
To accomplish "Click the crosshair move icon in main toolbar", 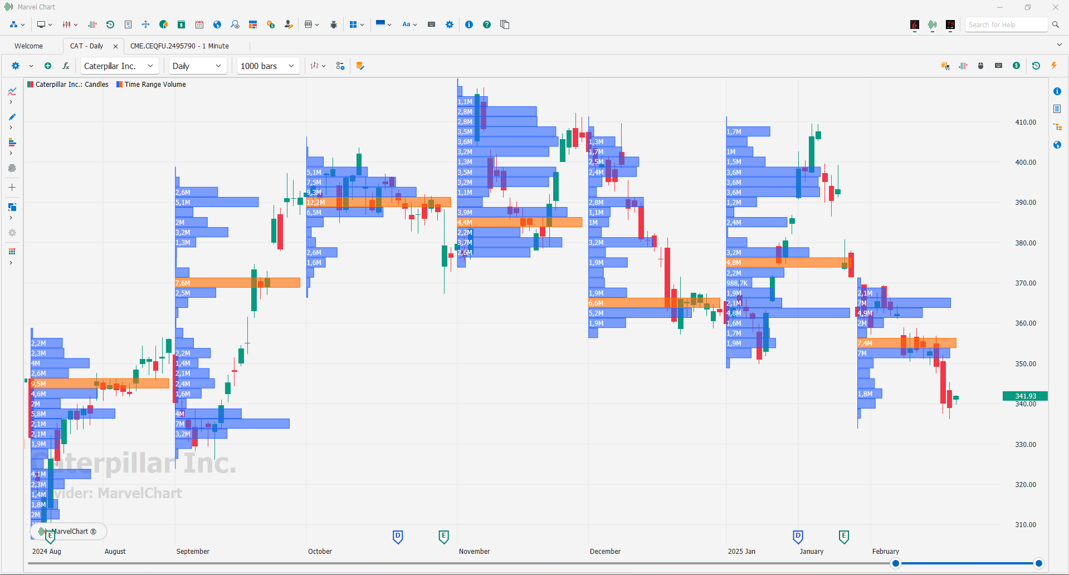I will [146, 24].
